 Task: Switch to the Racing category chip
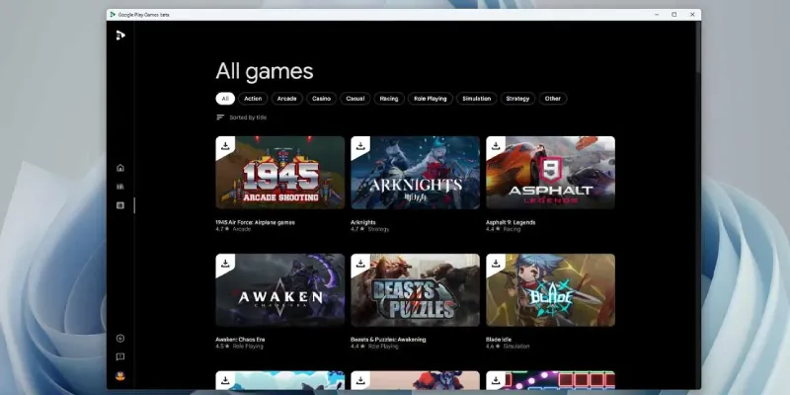(x=388, y=99)
